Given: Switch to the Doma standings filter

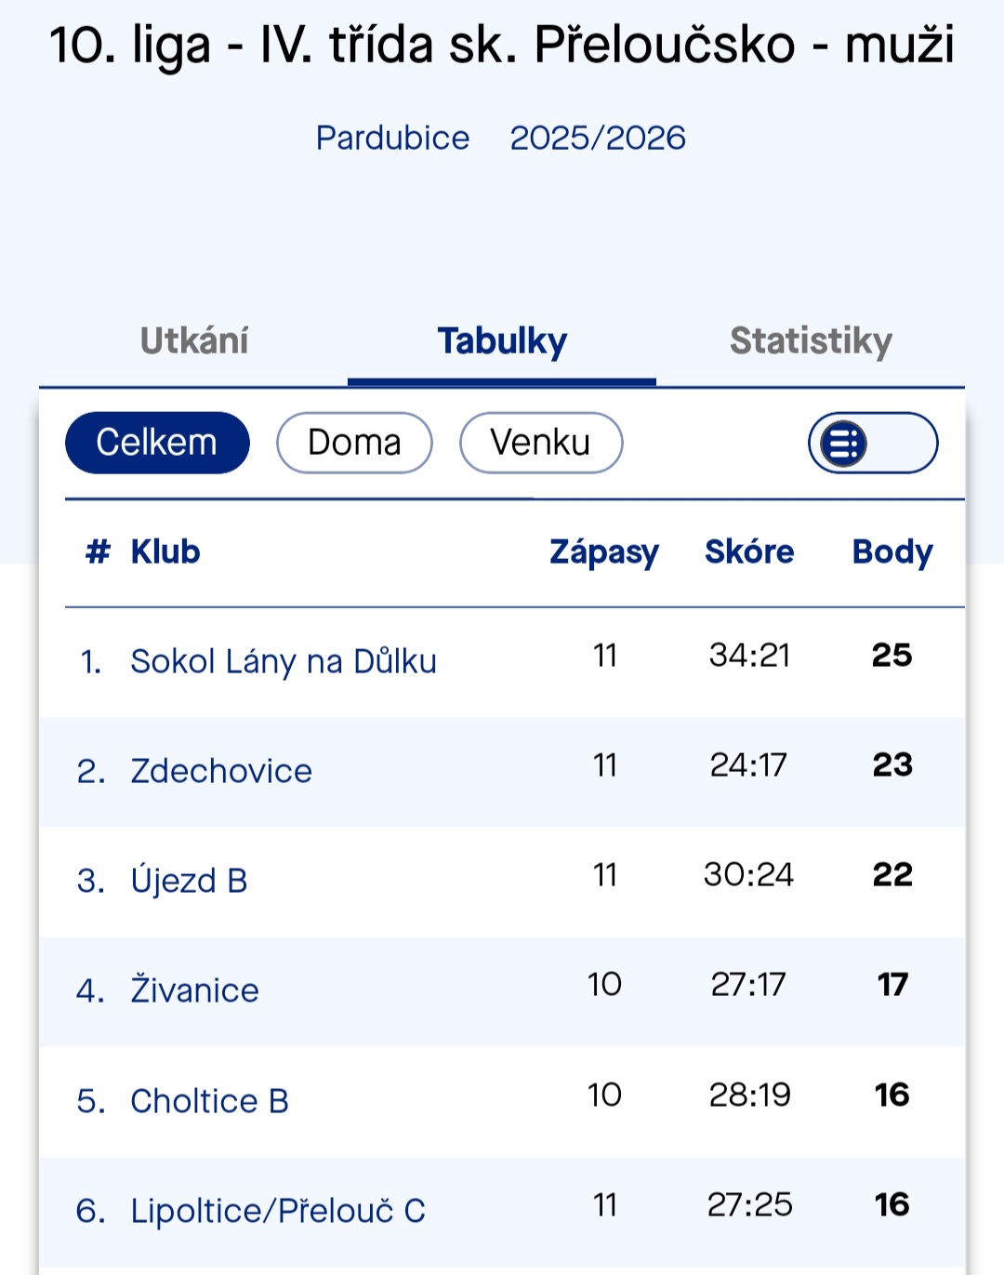Looking at the screenshot, I should tap(354, 443).
